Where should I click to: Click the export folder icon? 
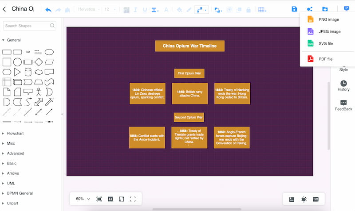325,9
